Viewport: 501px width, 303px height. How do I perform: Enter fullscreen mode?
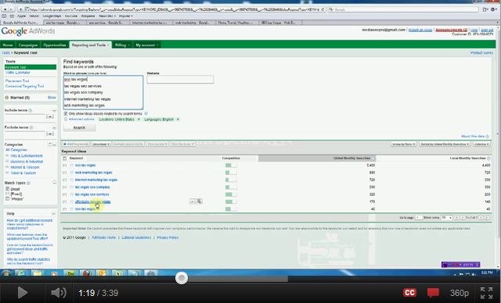(x=486, y=293)
